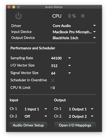Minimize the Audio Status window with yellow button
Viewport: 108px width, 139px height.
[14, 7]
